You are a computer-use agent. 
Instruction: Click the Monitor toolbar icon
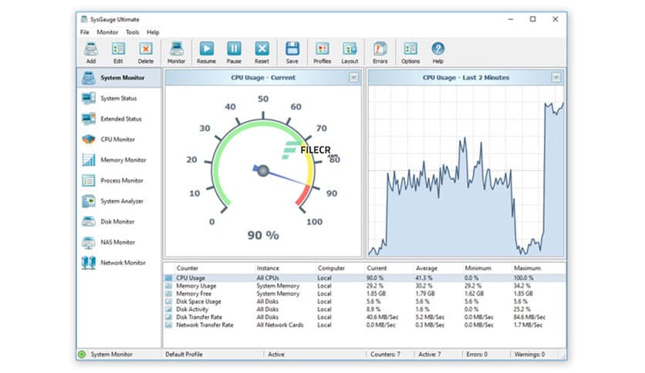pos(176,52)
